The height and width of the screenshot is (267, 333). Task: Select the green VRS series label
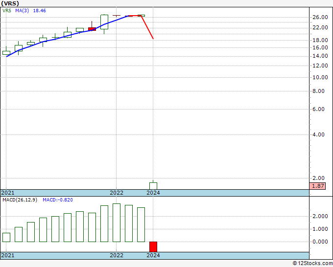[7, 11]
